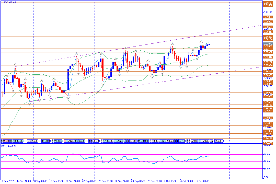
Task: Click the 0.96000 horizontal level label
Action: tap(268, 93)
